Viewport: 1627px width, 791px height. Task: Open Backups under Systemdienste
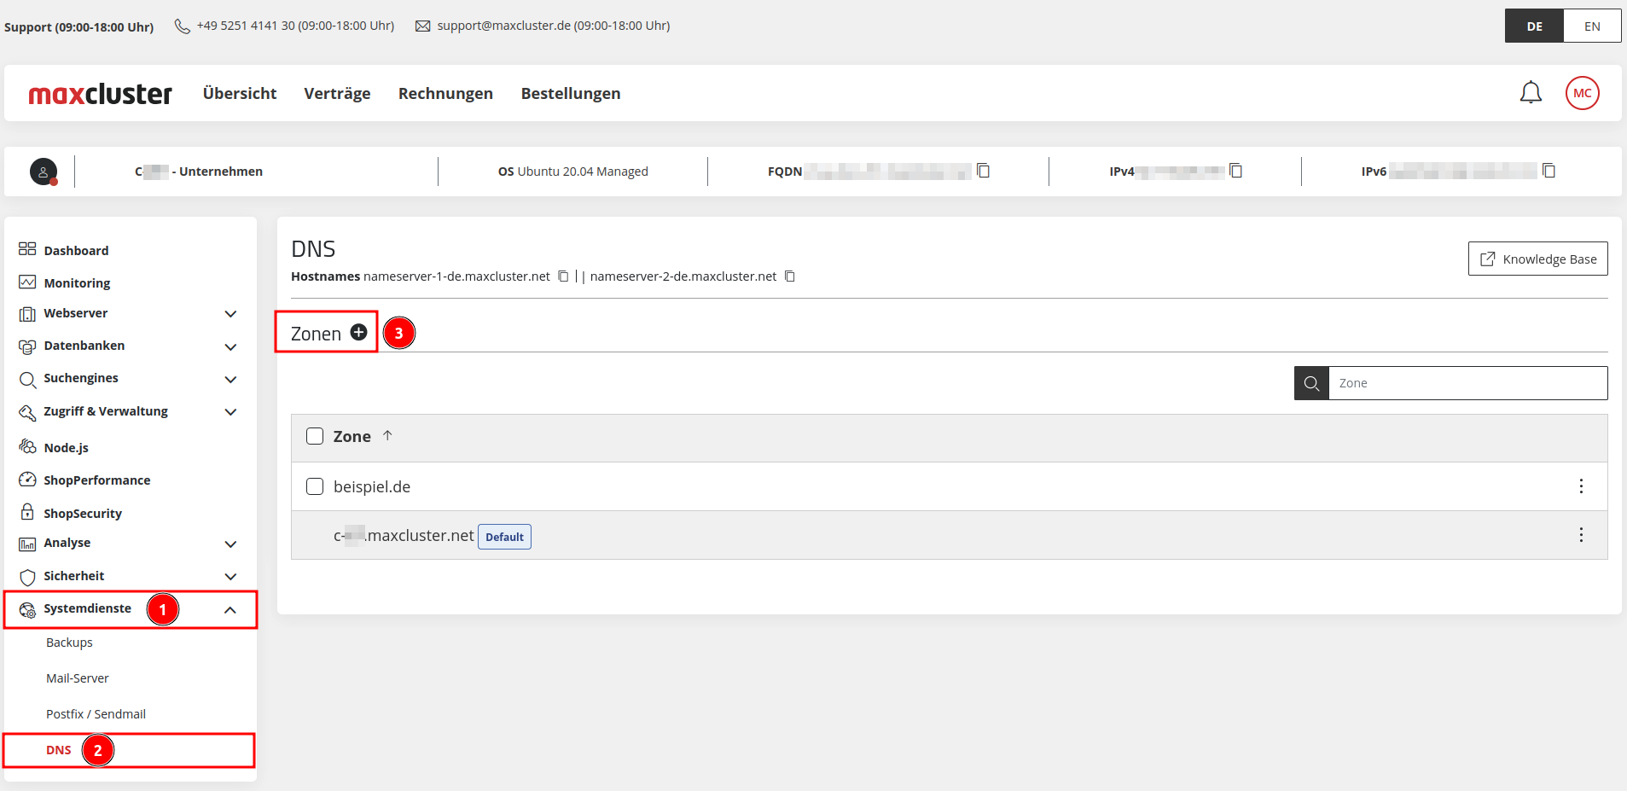(69, 643)
